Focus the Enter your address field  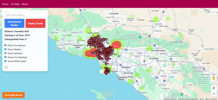[x=25, y=15]
